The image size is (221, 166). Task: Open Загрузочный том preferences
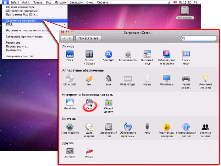[108, 127]
